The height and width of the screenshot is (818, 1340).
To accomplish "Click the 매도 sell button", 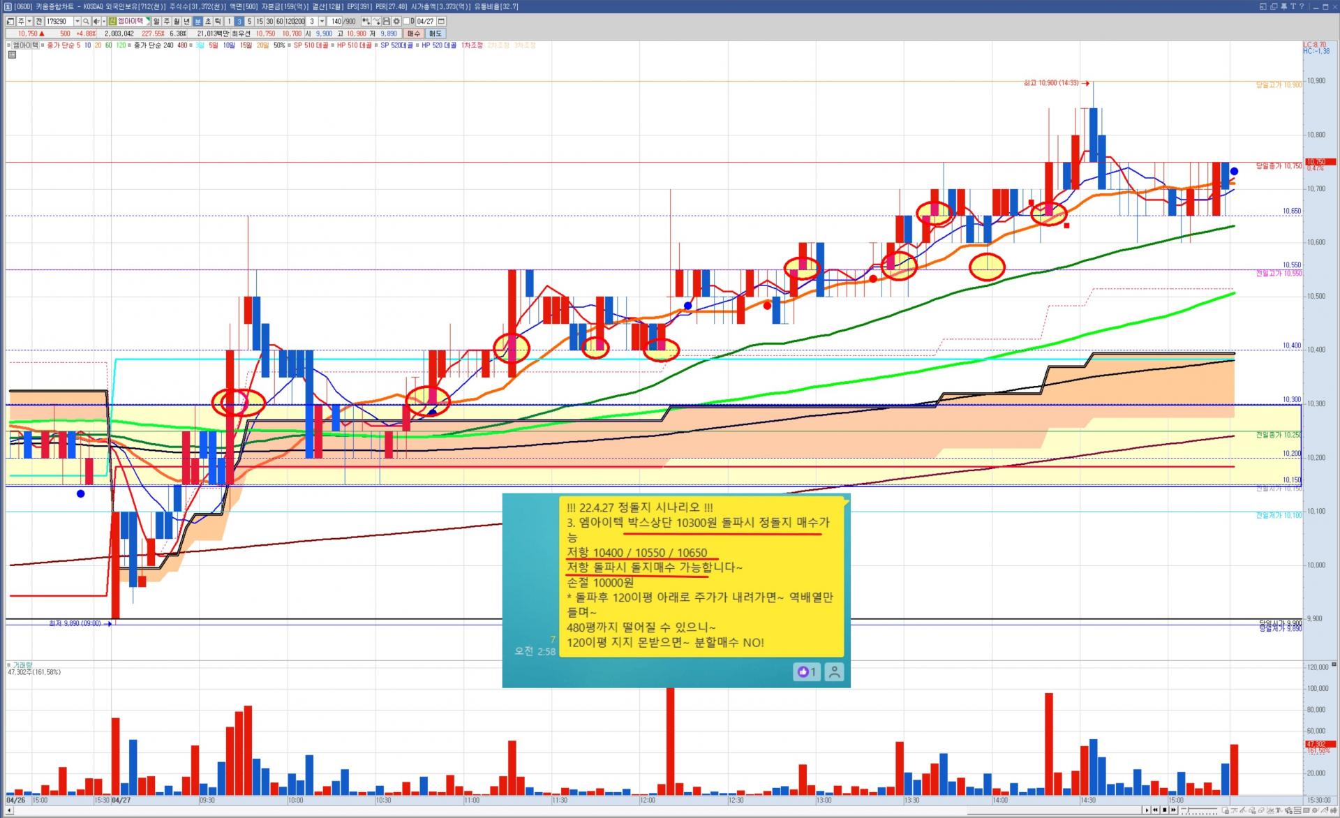I will click(x=435, y=34).
